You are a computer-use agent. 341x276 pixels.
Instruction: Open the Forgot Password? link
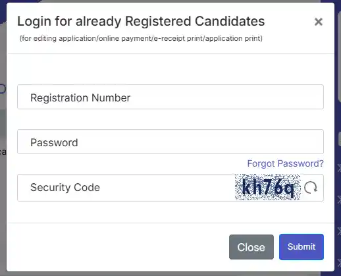click(285, 163)
